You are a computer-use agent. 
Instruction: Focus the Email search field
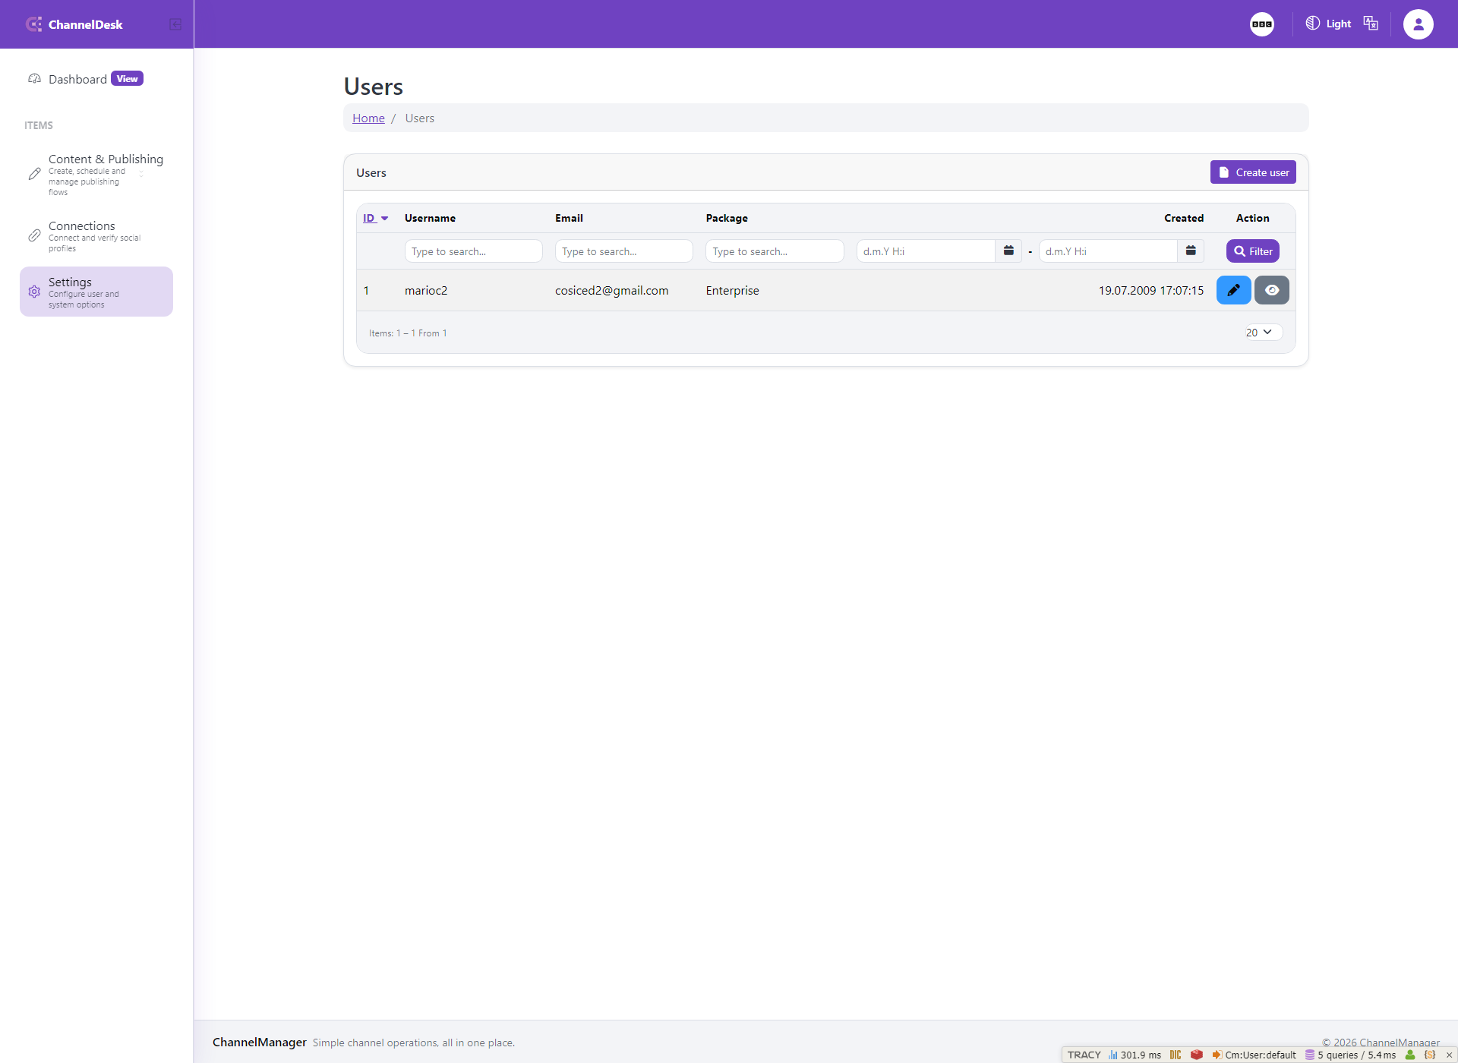(623, 251)
